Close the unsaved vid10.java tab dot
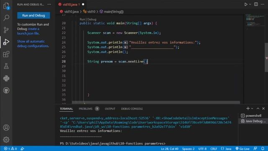Image resolution: width=268 pixels, height=151 pixels. 83,5
